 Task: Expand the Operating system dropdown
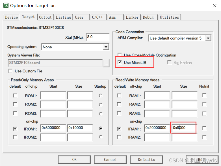tap(106, 47)
